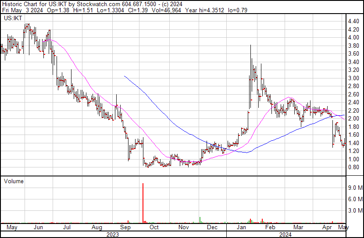
Task: Click the US:IKT ticker label in chart
Action: (13, 18)
